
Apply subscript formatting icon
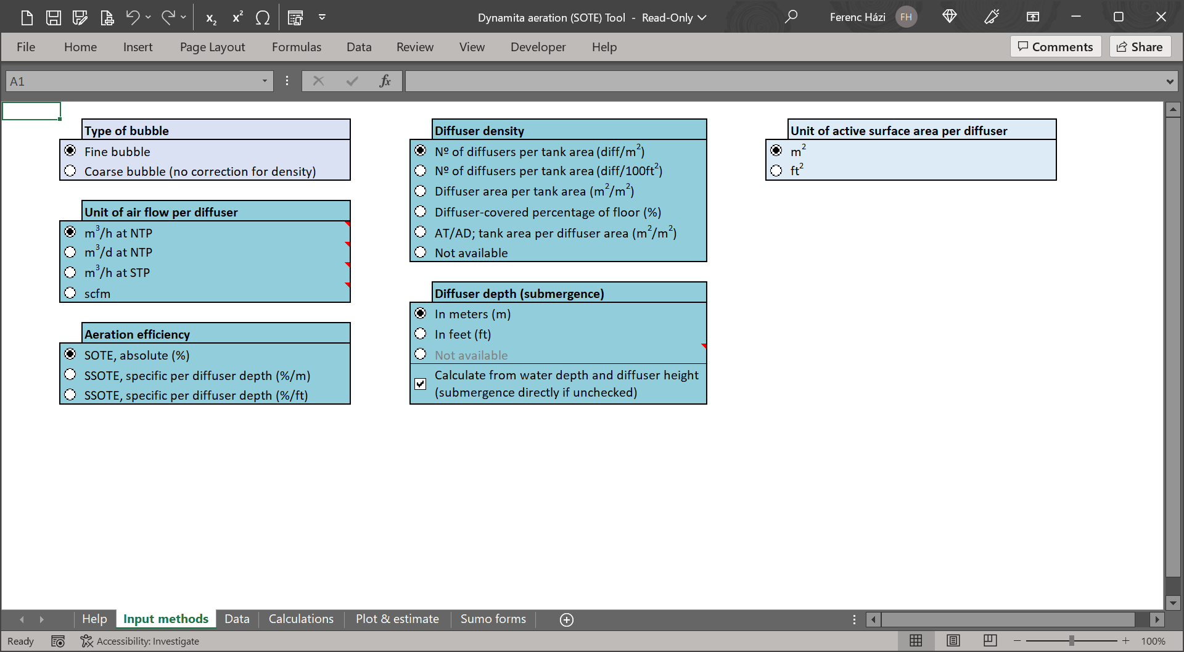click(x=211, y=18)
